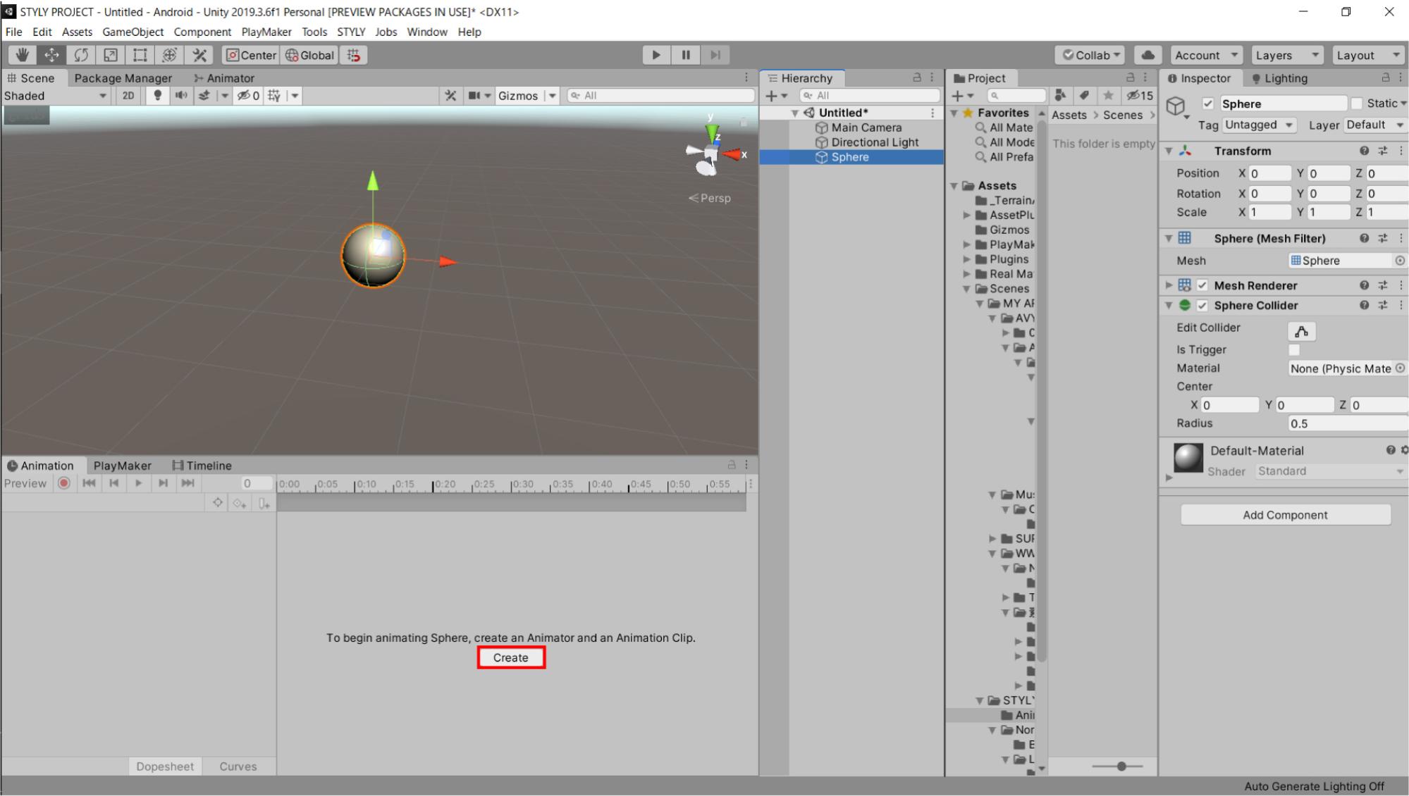
Task: Toggle Mesh Renderer enabled checkbox
Action: tap(1202, 285)
